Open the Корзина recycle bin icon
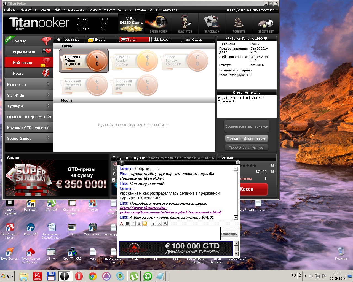353x282 pixels. coord(341,253)
